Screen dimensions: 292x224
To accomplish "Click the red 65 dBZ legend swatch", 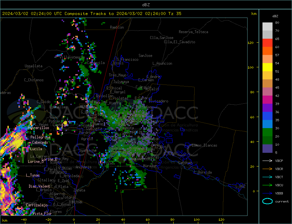I will point(267,43).
